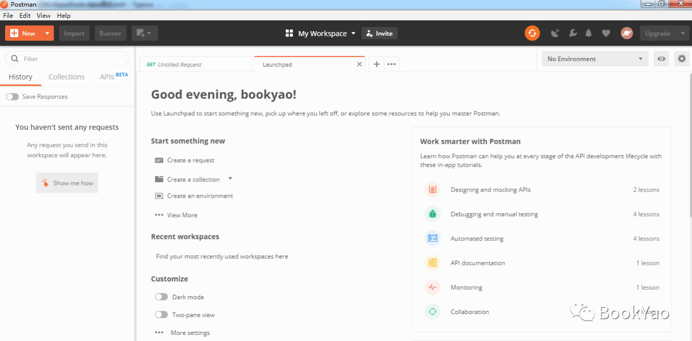Viewport: 692px width, 341px height.
Task: Open the notifications bell icon
Action: (x=589, y=33)
